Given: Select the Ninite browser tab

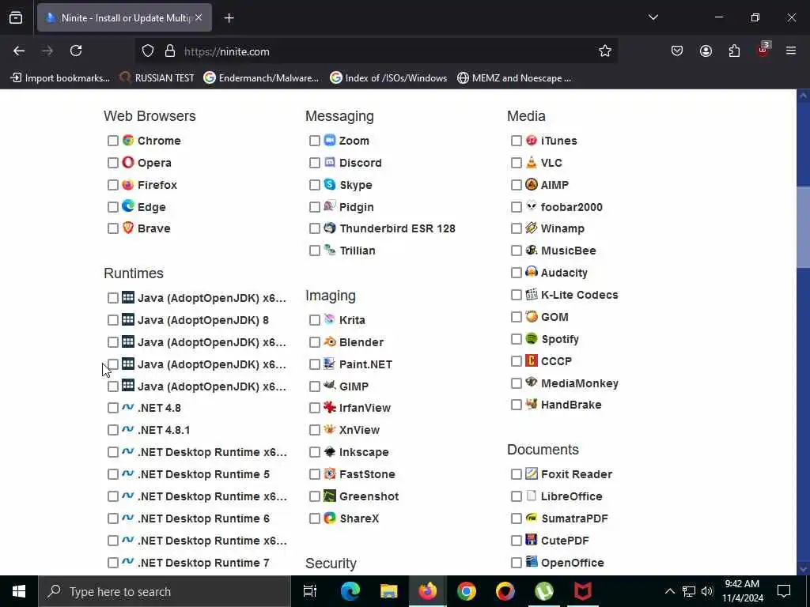Looking at the screenshot, I should pyautogui.click(x=124, y=18).
